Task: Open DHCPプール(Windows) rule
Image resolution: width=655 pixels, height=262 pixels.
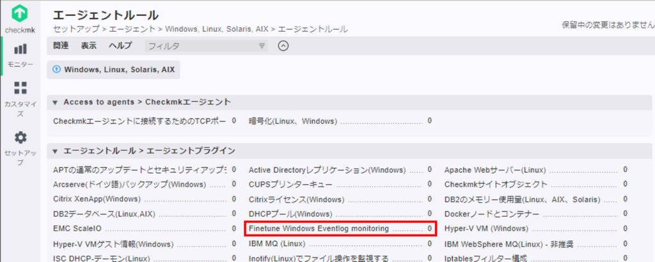Action: point(290,214)
